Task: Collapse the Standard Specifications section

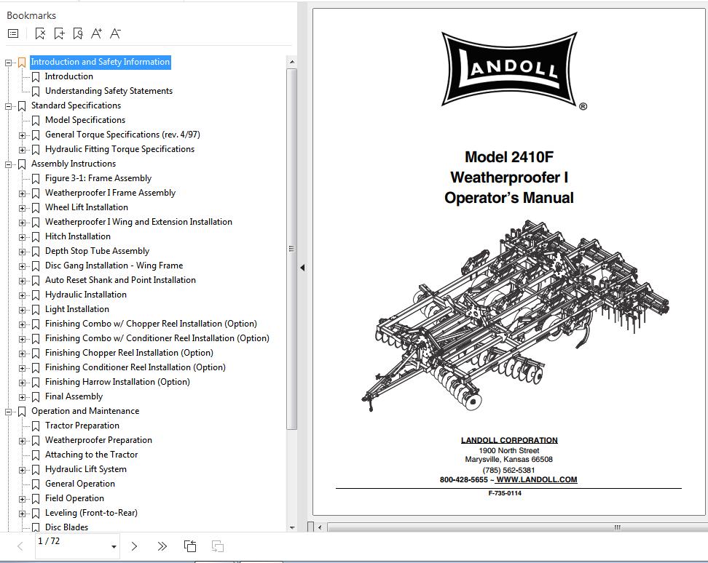Action: tap(8, 106)
